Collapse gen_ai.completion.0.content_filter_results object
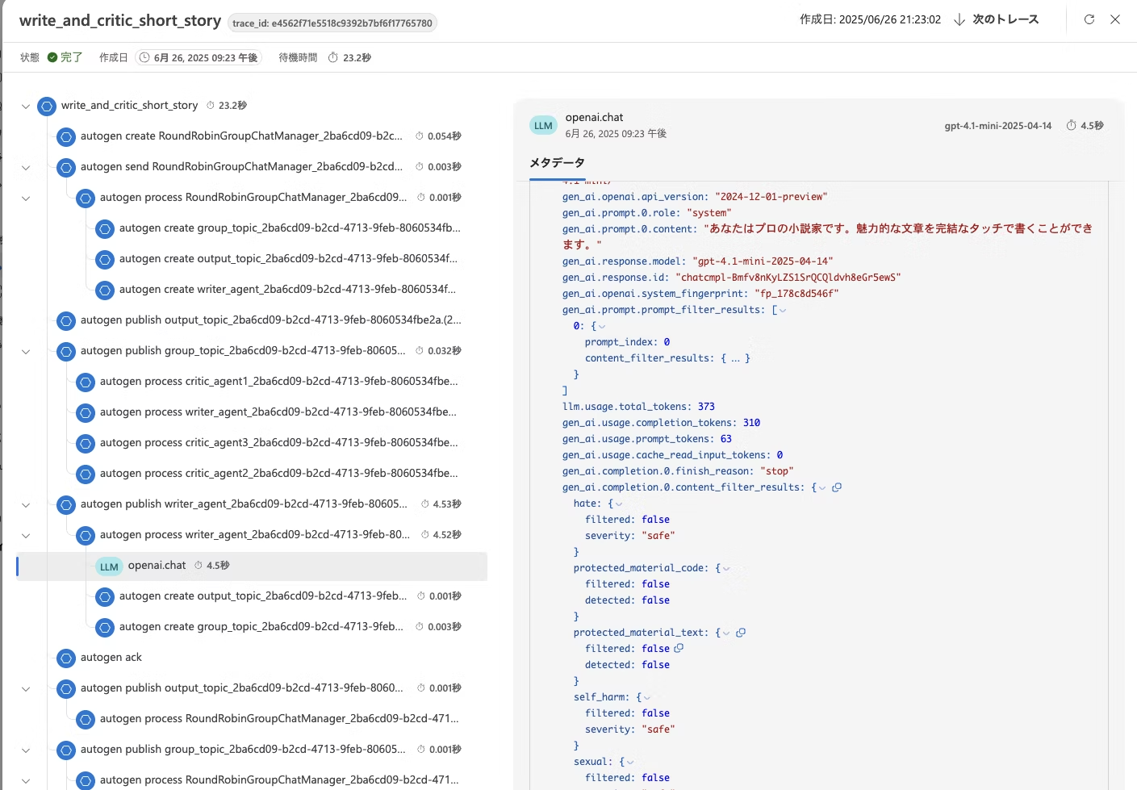The width and height of the screenshot is (1137, 790). coord(822,487)
